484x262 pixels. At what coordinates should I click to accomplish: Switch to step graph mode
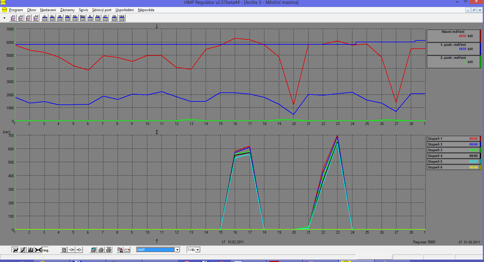pyautogui.click(x=23, y=250)
